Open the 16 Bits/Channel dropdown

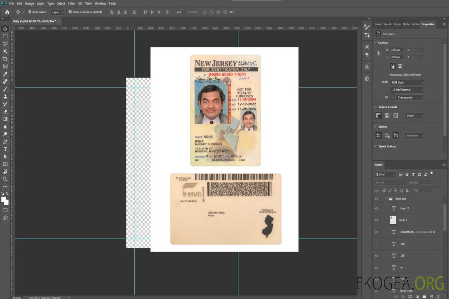407,90
